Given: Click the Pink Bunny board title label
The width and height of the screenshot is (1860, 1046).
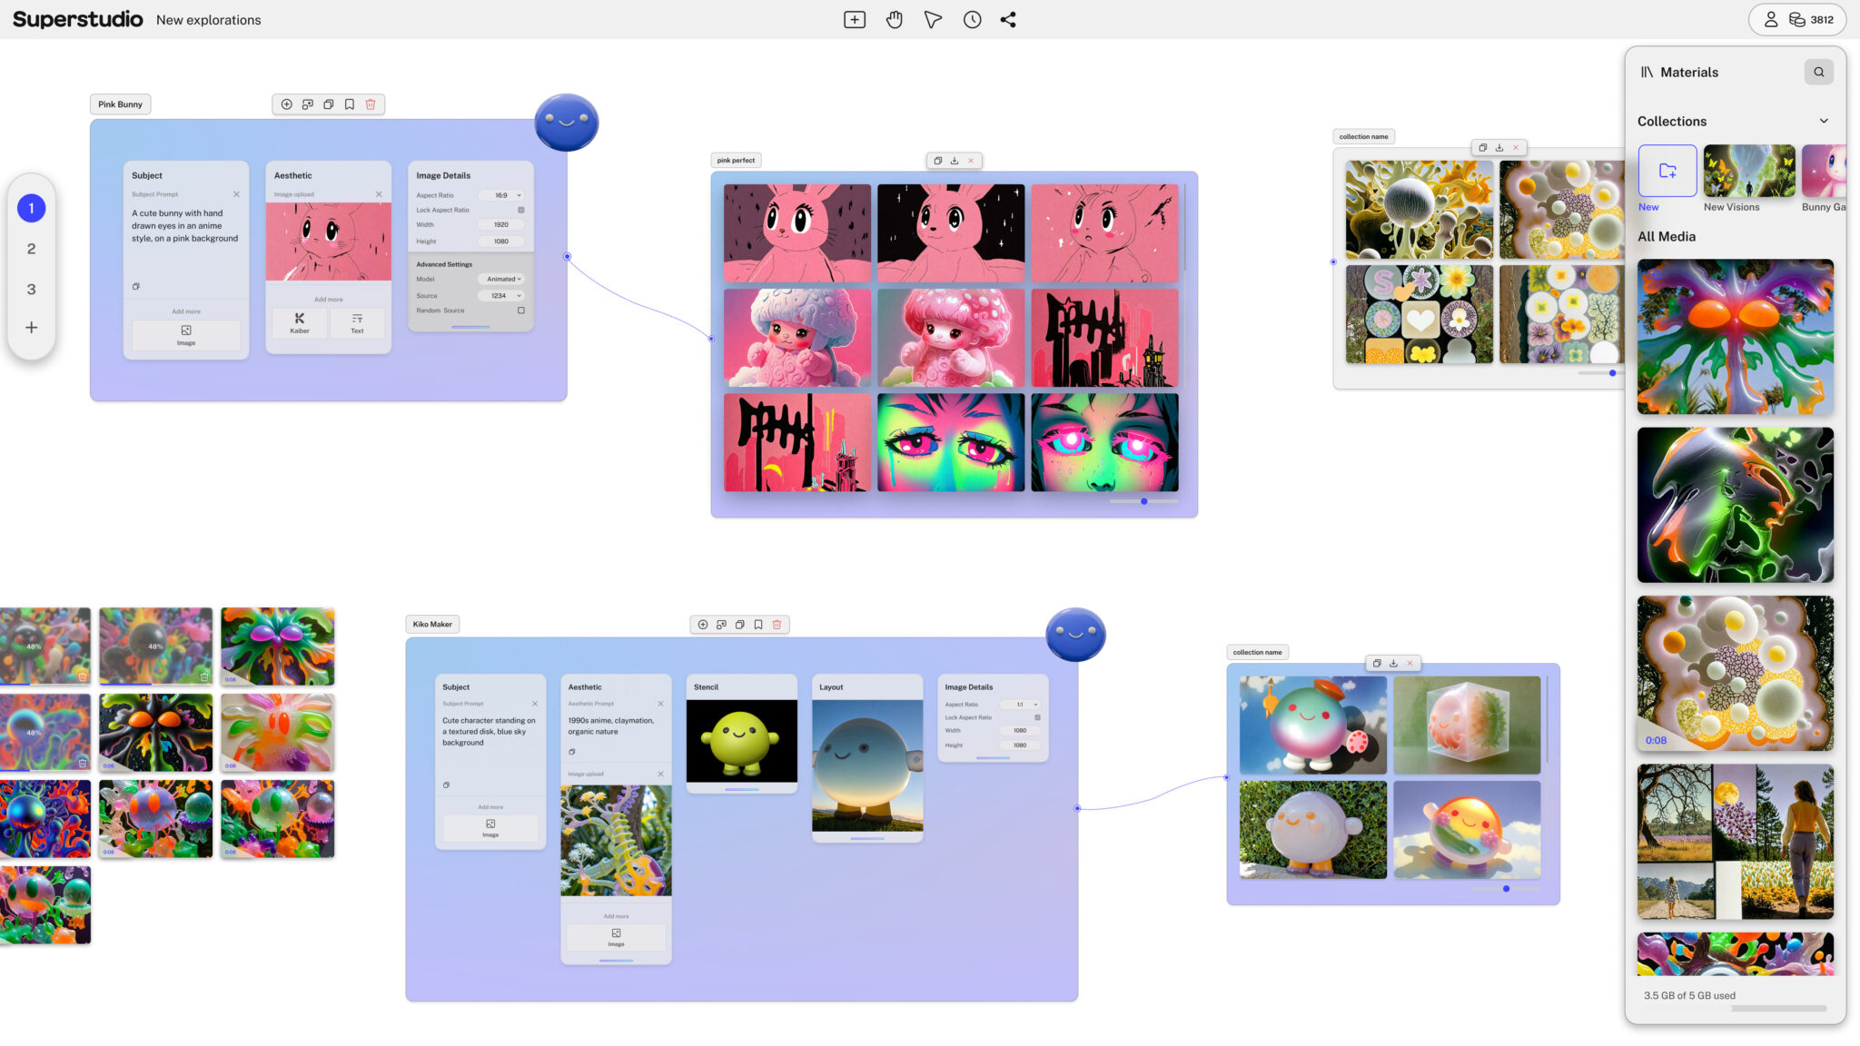Looking at the screenshot, I should (119, 104).
